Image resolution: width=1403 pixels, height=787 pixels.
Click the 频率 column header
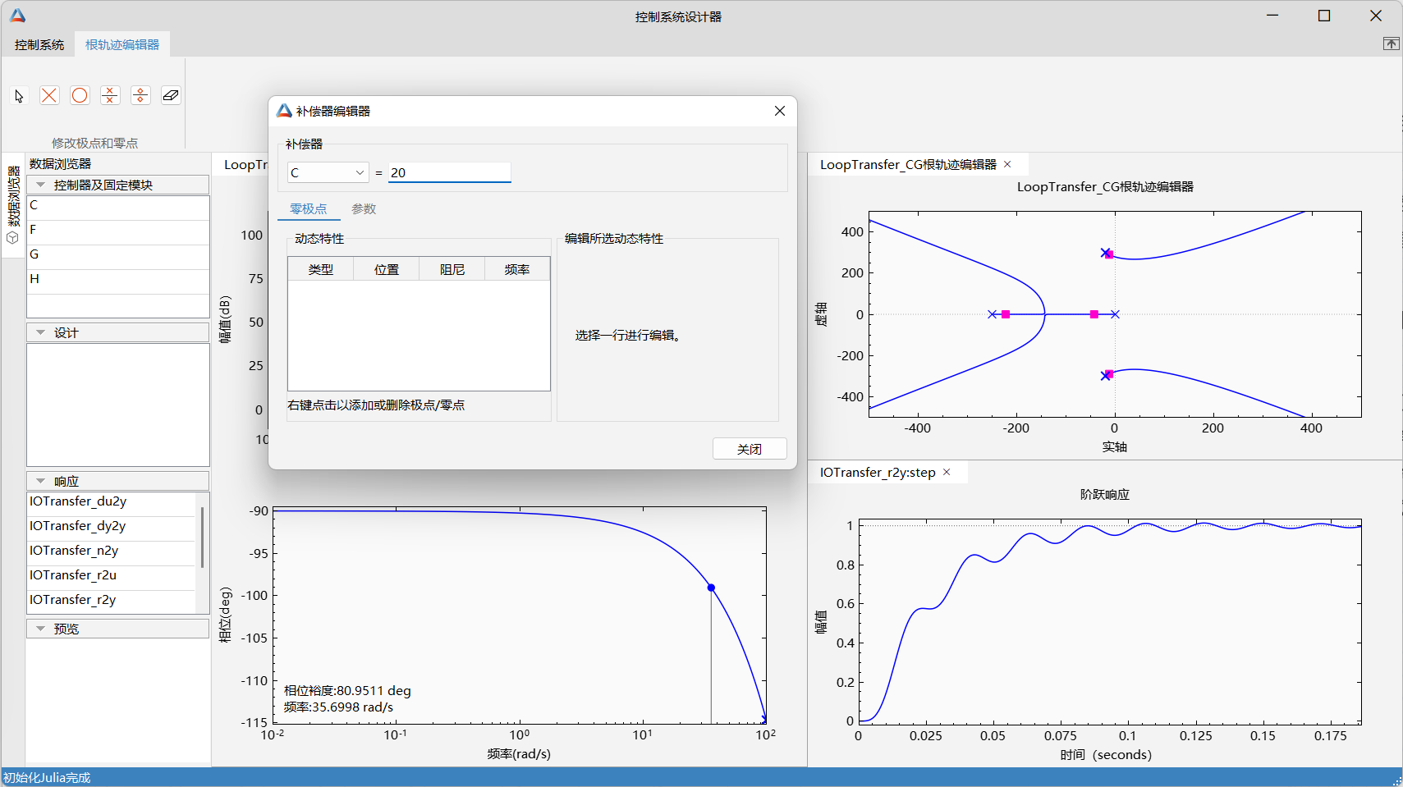517,269
